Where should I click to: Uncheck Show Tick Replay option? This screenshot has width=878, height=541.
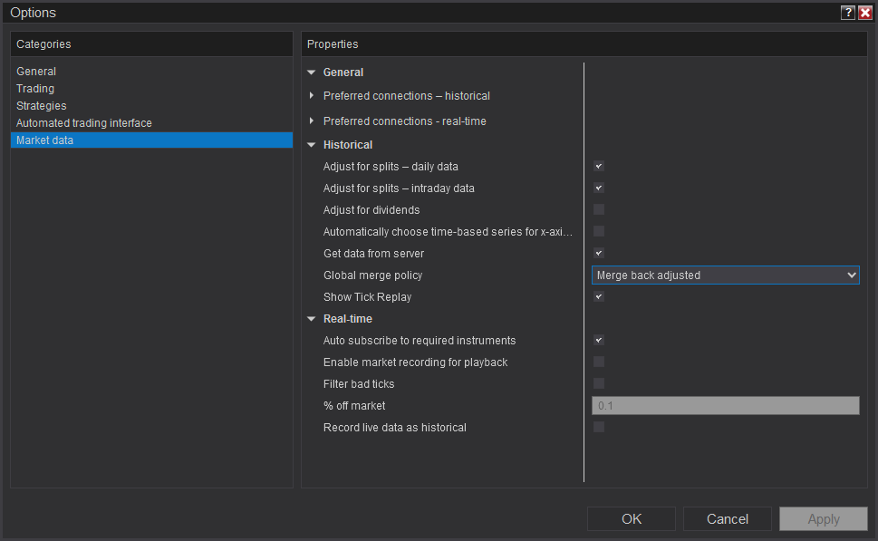coord(599,297)
